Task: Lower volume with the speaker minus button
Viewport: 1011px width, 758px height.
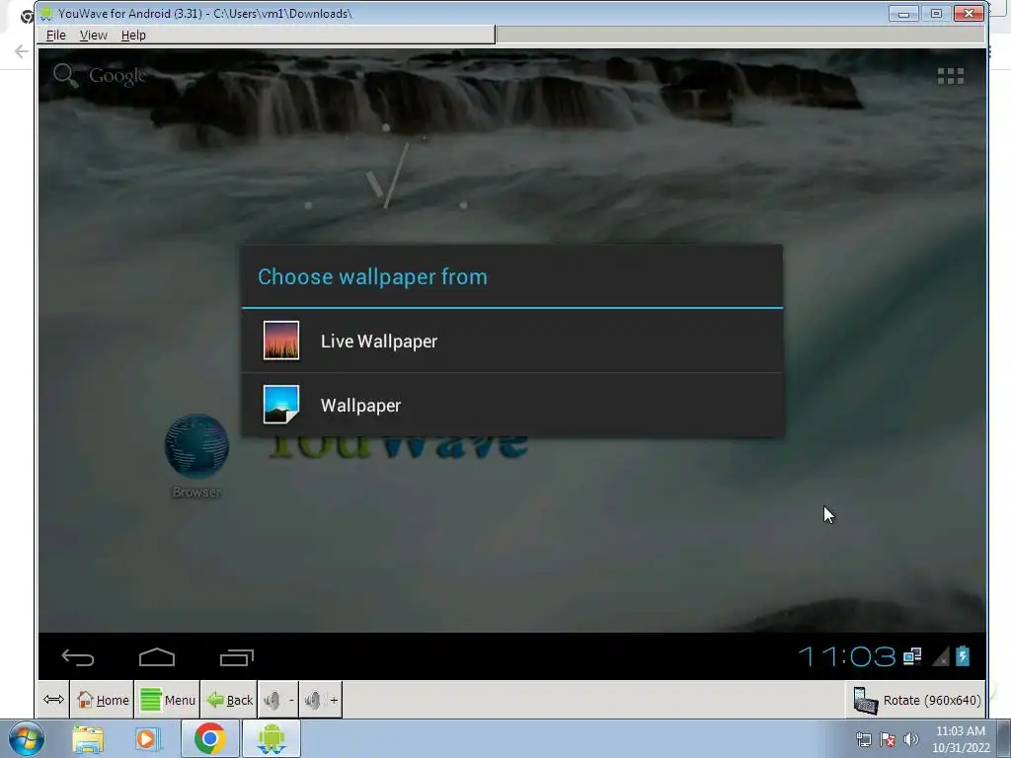Action: tap(278, 700)
